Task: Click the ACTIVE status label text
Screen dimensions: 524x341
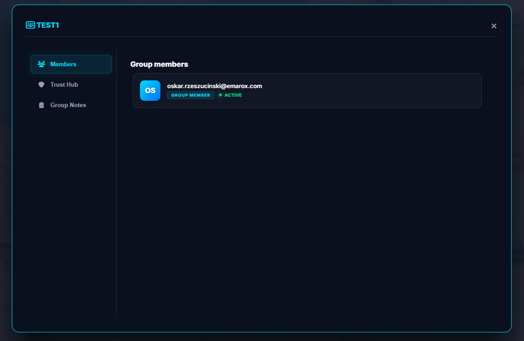Action: (x=233, y=95)
